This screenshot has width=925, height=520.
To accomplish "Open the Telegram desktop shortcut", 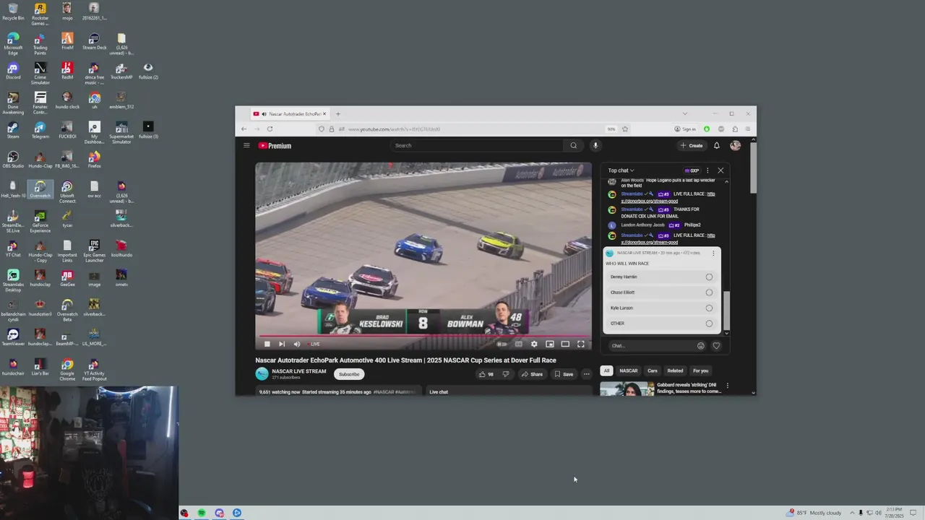I will (x=40, y=130).
